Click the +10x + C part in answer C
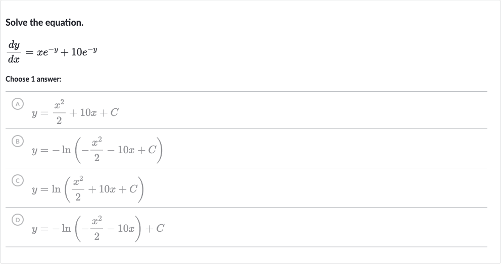Viewport: 501px width, 264px height. tap(113, 189)
